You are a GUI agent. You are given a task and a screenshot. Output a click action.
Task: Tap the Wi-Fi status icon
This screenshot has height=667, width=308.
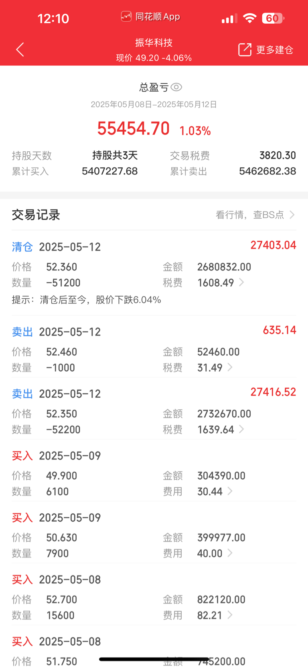[x=249, y=18]
